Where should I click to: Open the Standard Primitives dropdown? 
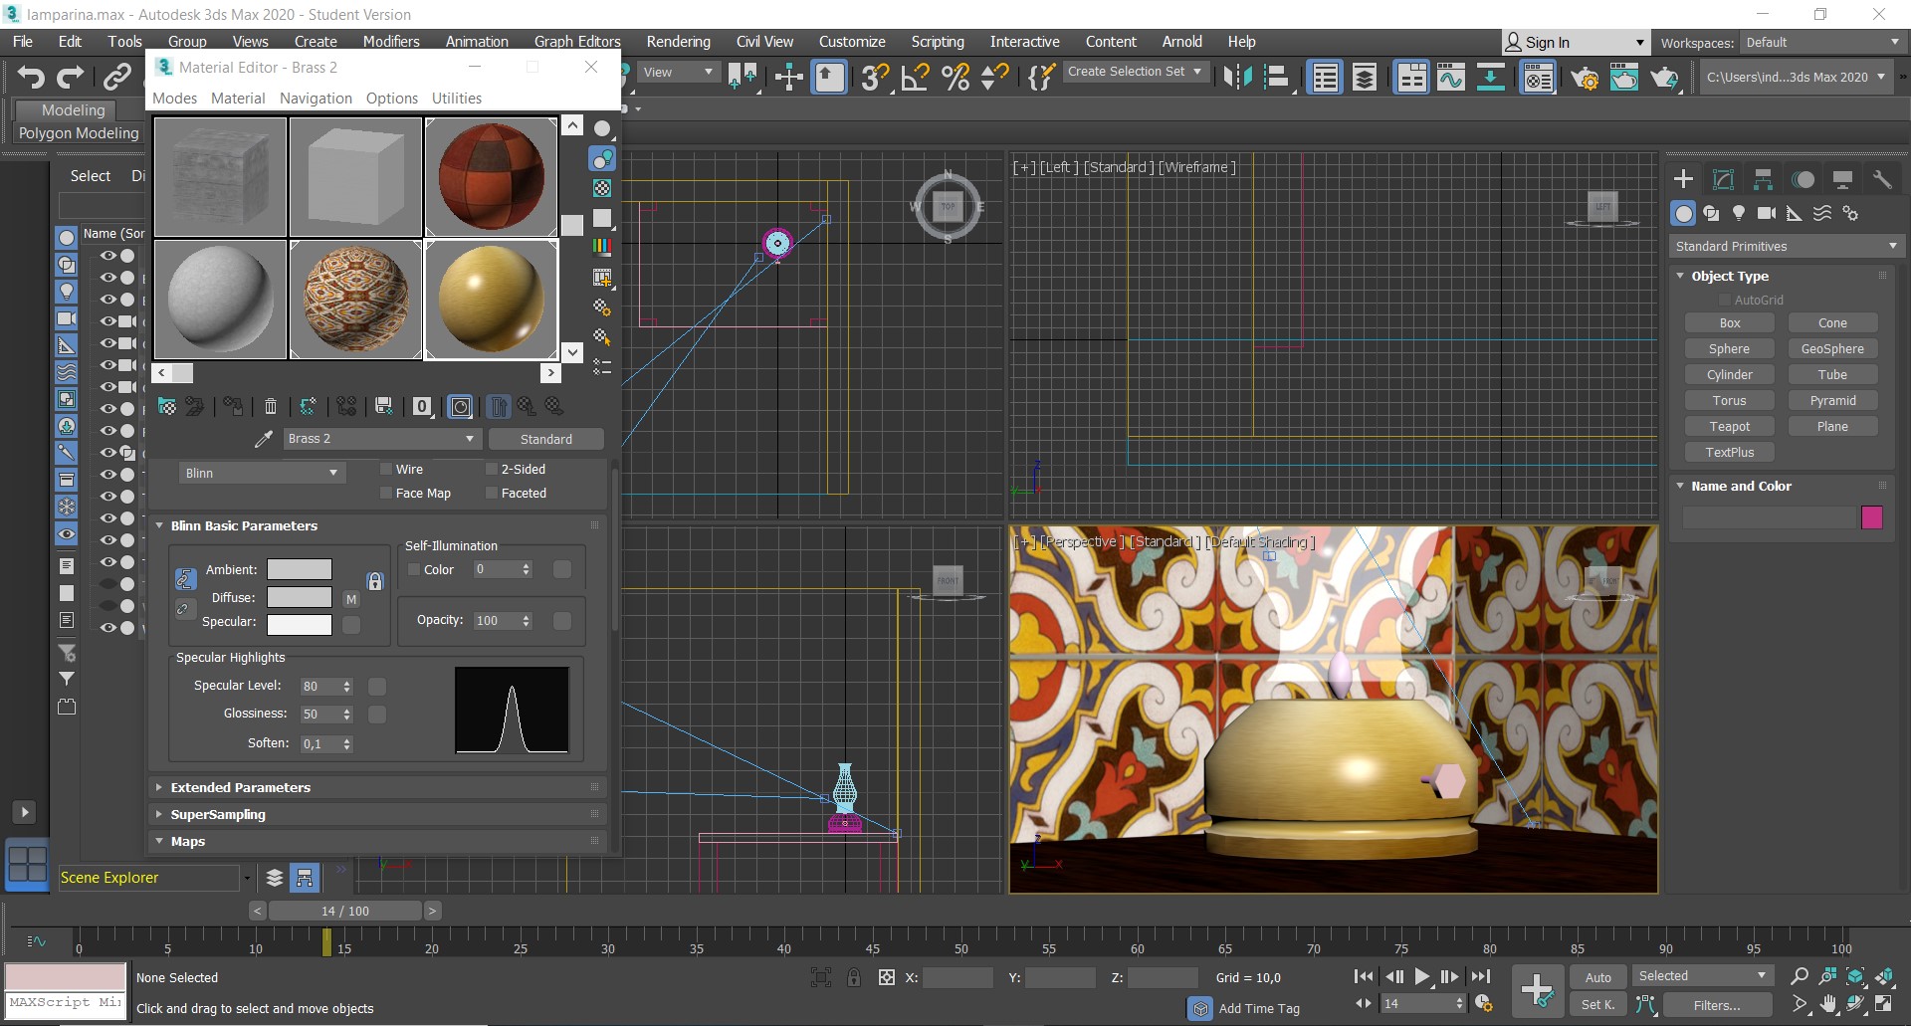1785,246
